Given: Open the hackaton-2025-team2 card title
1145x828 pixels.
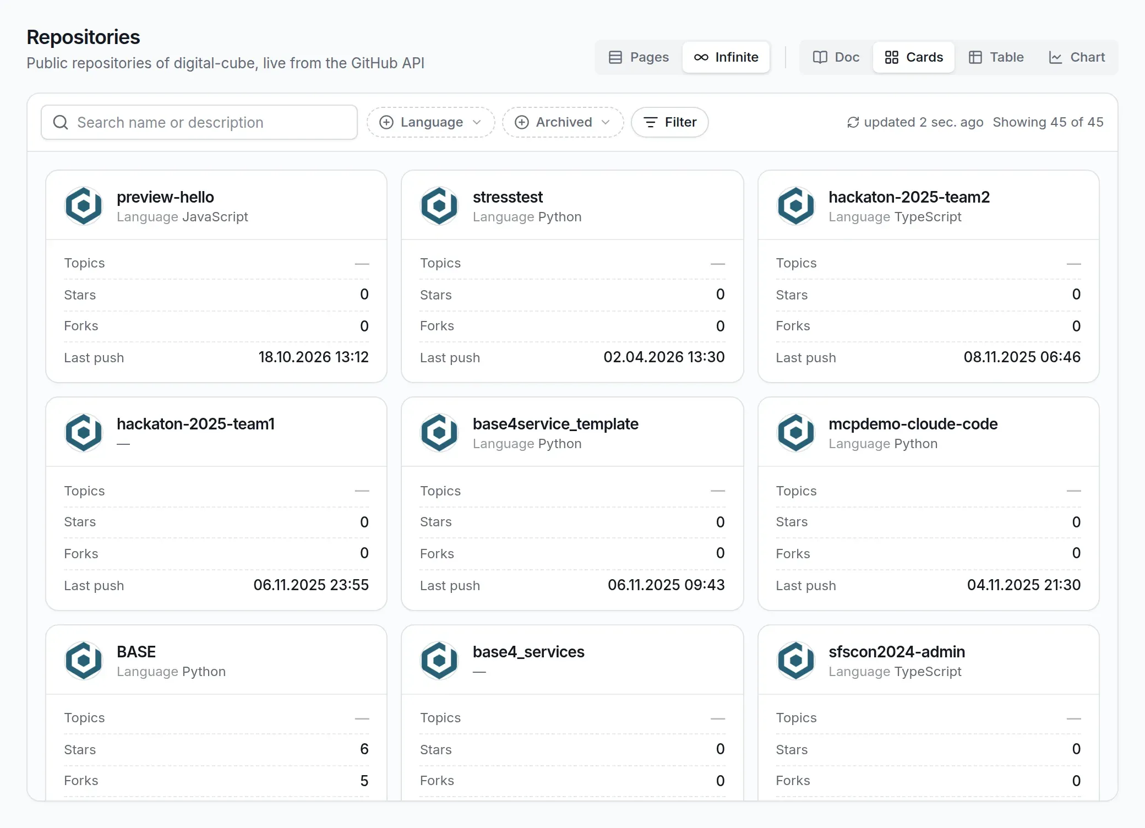Looking at the screenshot, I should tap(909, 197).
